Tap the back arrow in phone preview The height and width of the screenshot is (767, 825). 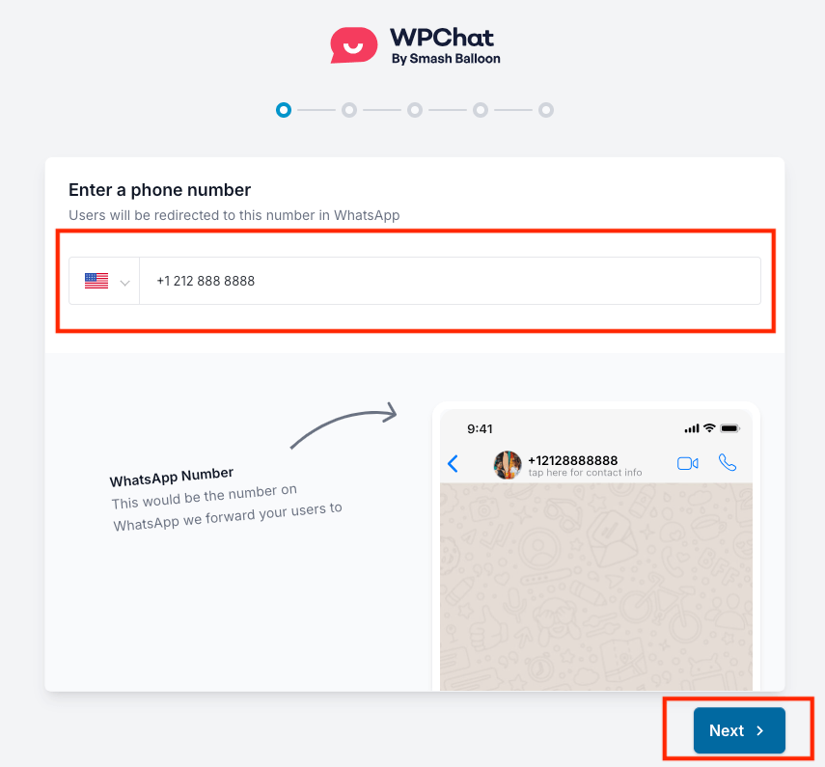tap(453, 463)
